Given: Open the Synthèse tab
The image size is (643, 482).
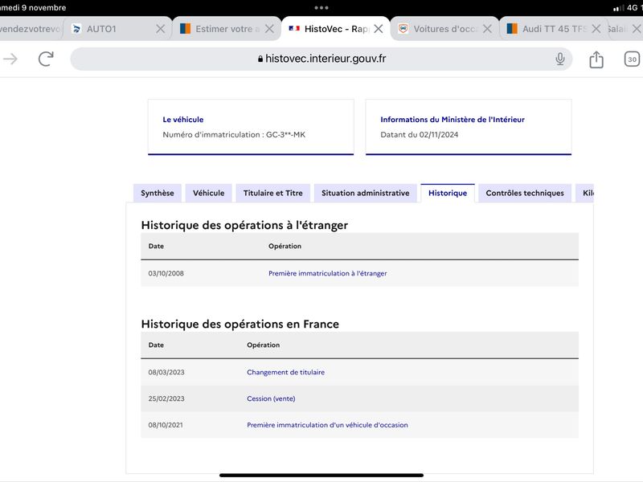Looking at the screenshot, I should click(158, 193).
